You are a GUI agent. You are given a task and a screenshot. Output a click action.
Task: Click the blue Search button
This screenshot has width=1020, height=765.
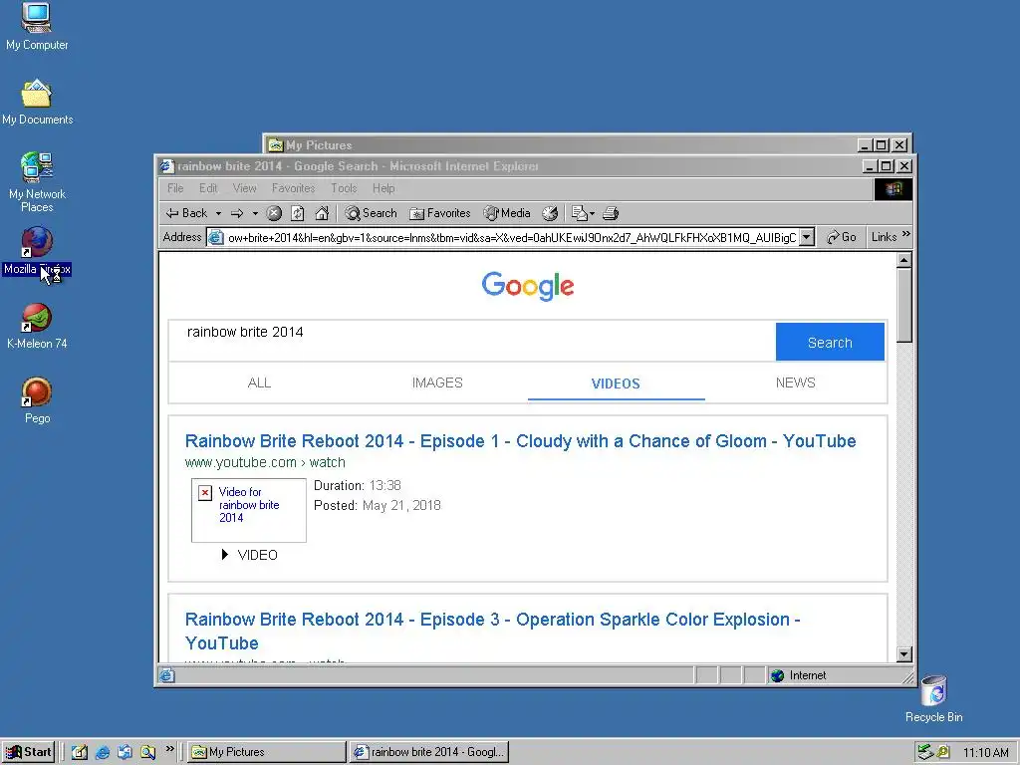tap(830, 343)
